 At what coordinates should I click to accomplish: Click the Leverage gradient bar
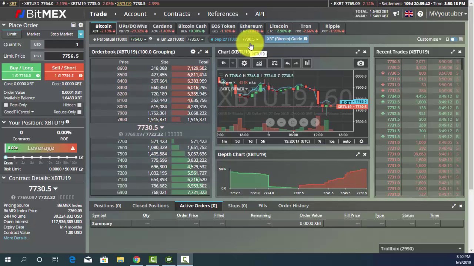click(41, 148)
